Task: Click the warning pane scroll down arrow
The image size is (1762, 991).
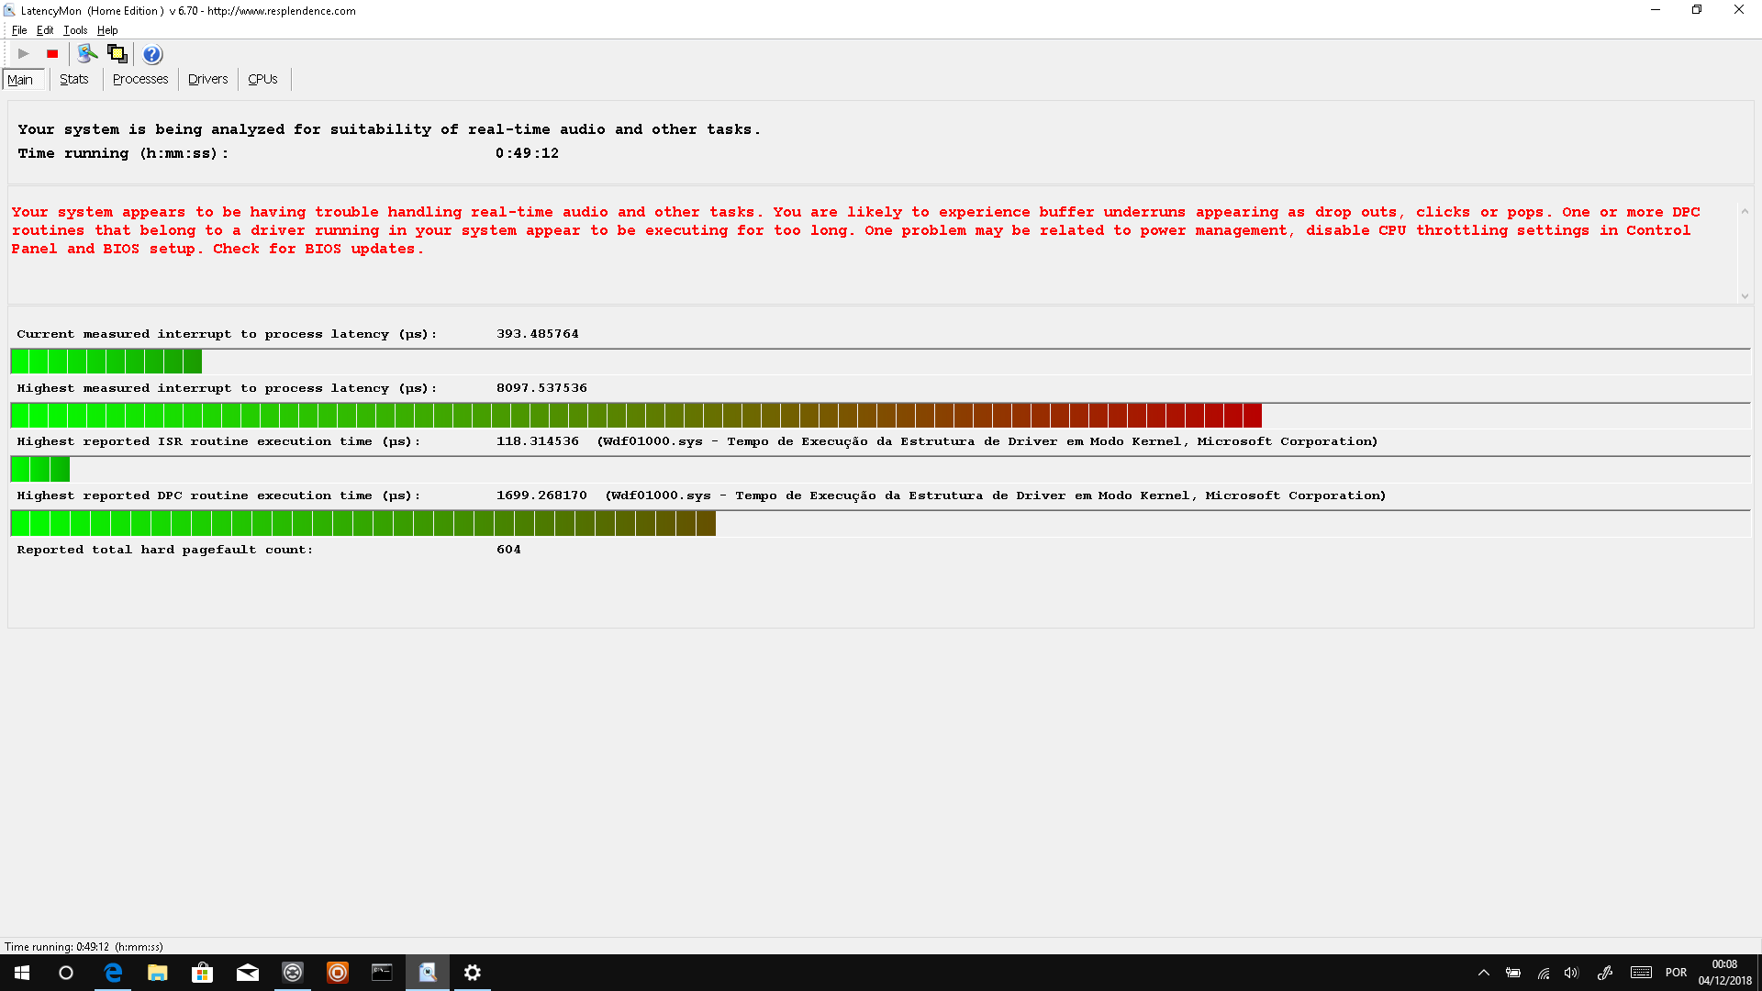Action: 1745,295
